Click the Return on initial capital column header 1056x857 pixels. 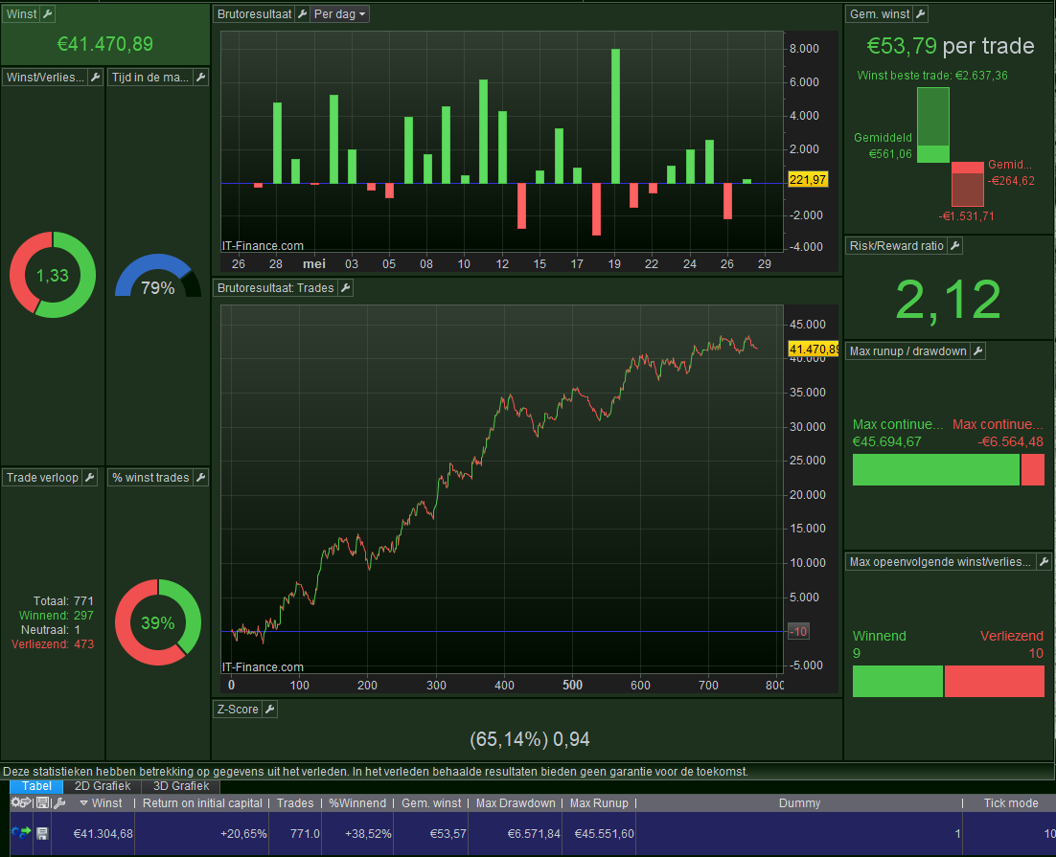point(202,803)
